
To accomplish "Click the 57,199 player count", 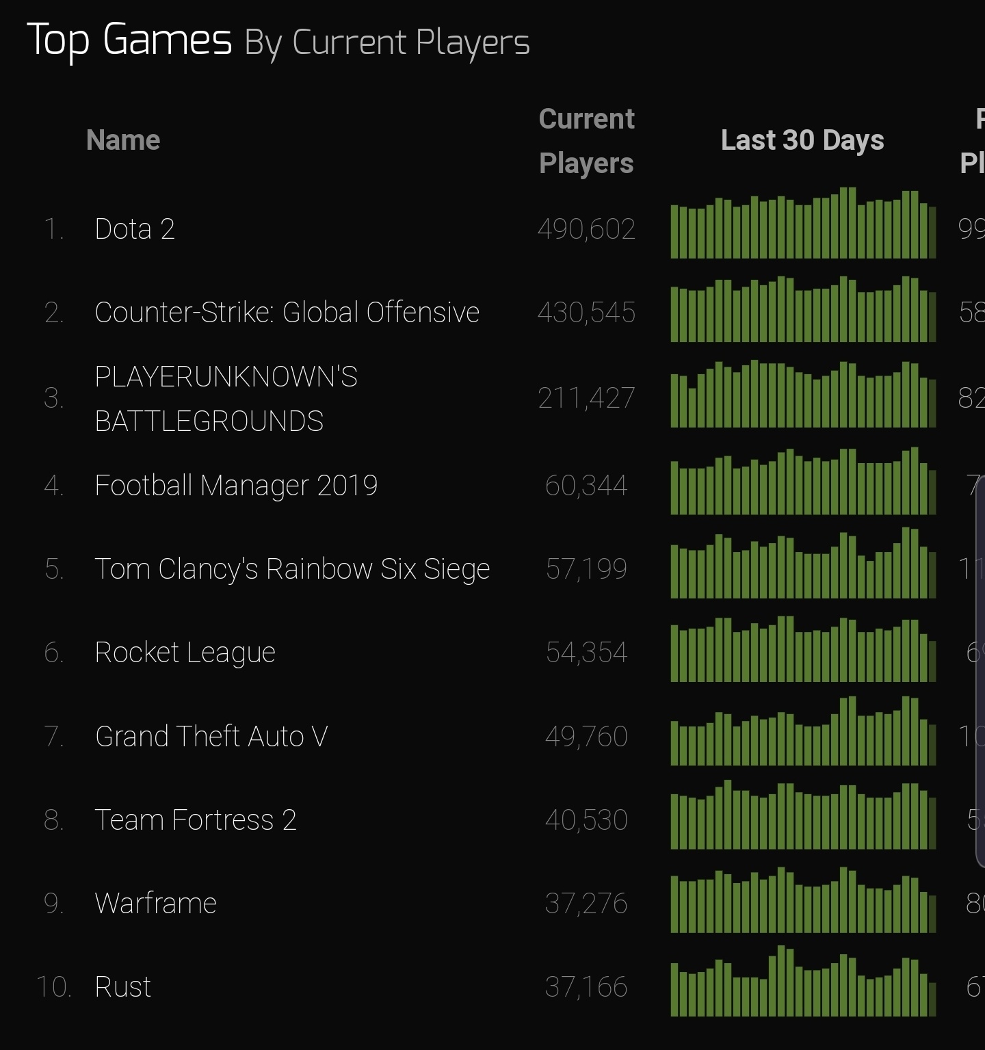I will [586, 569].
